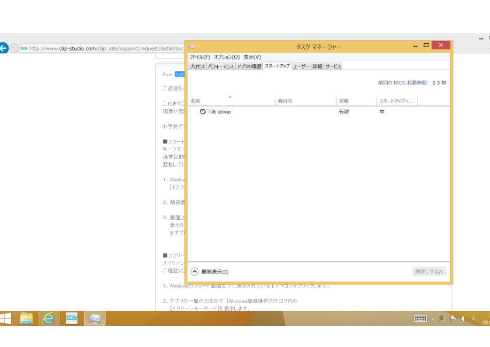490x347 pixels.
Task: Open the オプション(O) menu
Action: click(x=227, y=57)
